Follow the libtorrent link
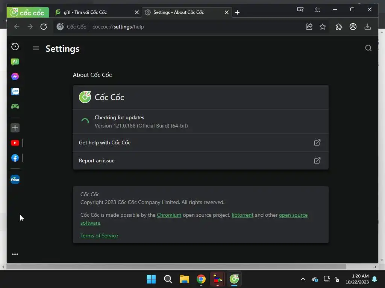The height and width of the screenshot is (288, 385). [x=243, y=215]
